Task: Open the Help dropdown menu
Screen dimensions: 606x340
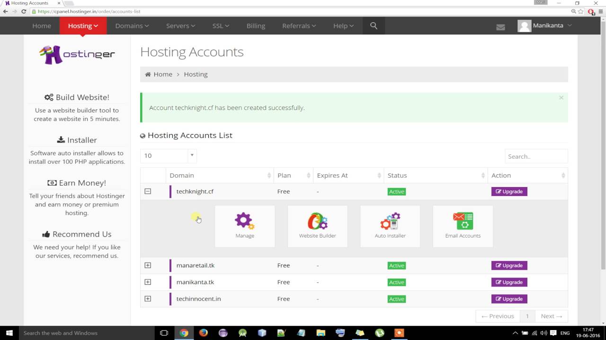Action: coord(343,25)
